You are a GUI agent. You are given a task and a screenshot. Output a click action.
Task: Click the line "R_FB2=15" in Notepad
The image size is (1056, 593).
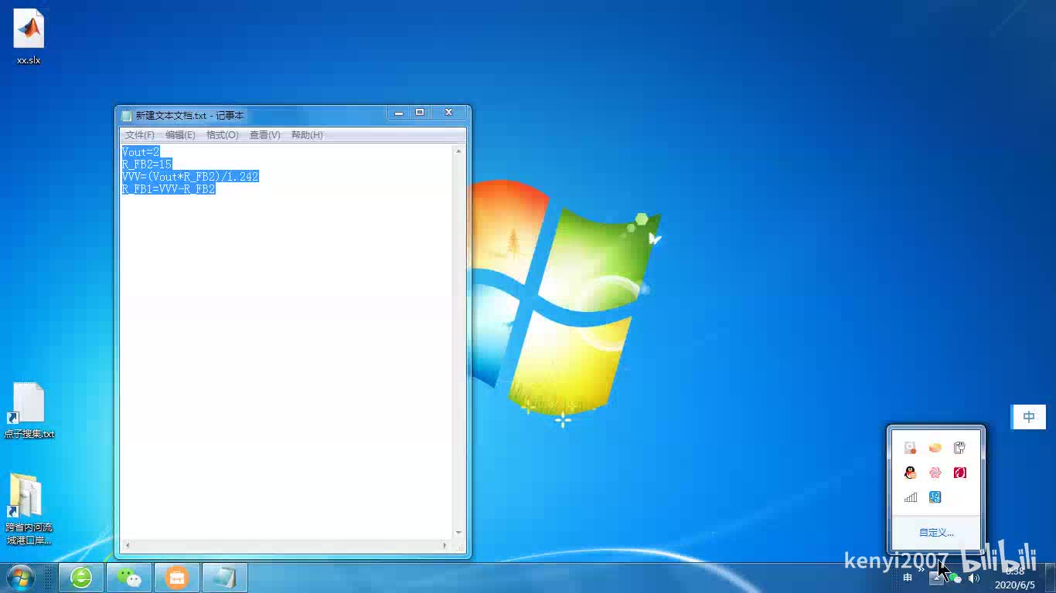pos(147,164)
